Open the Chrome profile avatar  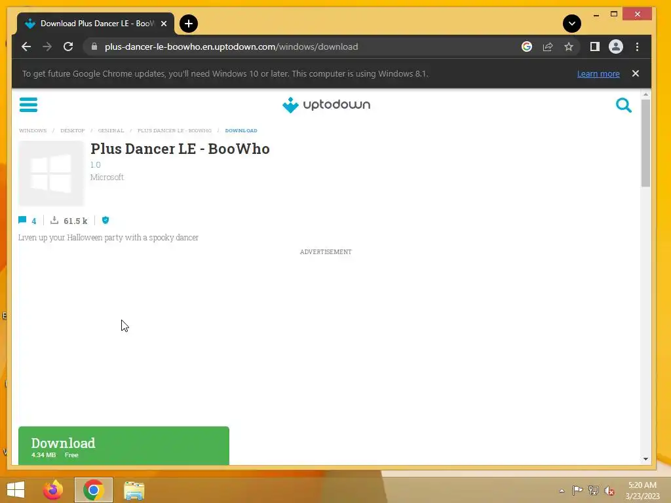coord(616,47)
